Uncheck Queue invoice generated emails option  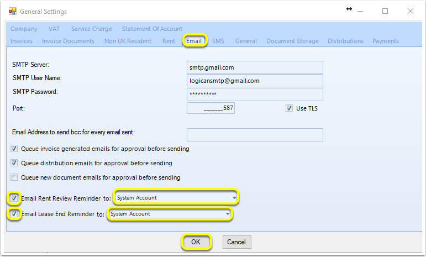point(14,149)
